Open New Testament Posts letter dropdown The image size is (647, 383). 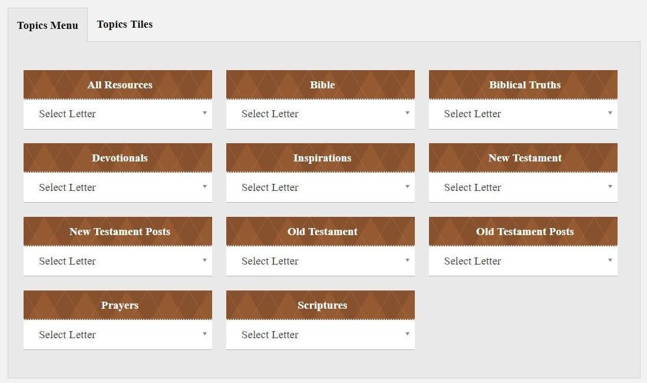118,261
